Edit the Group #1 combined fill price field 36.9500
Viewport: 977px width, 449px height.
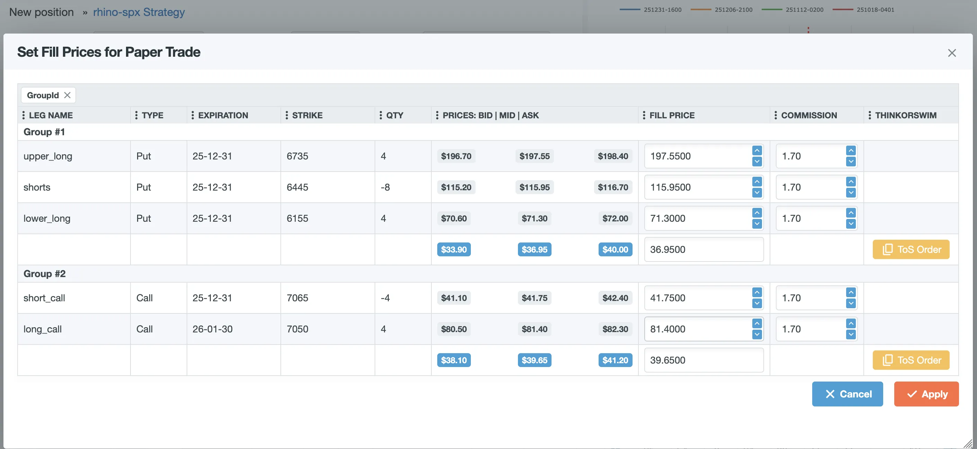point(703,249)
